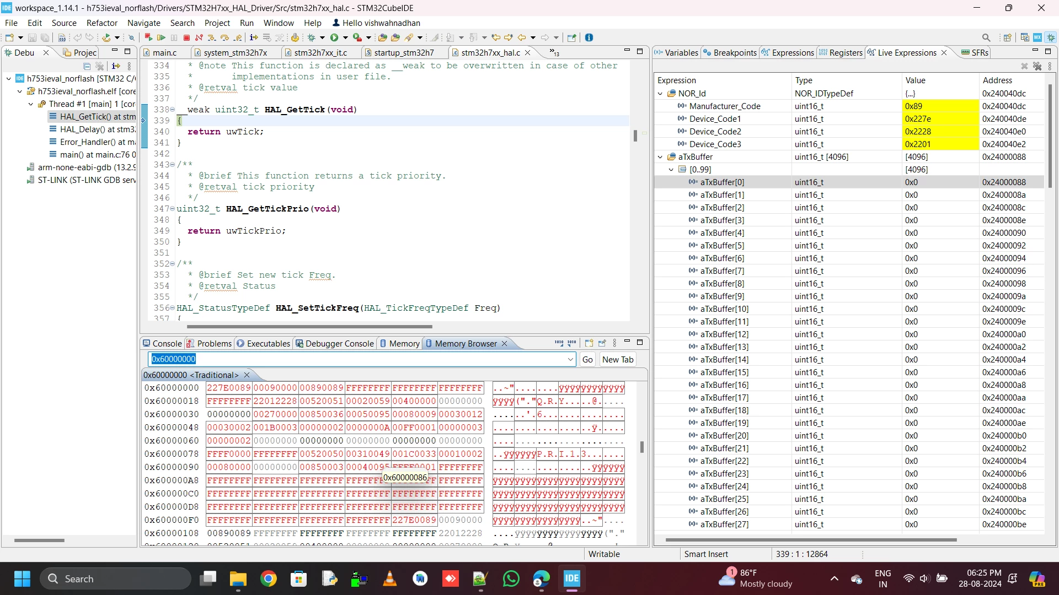Click Open Task/pin editor toolbar icon
Viewport: 1059px width, 595px height.
point(571,37)
